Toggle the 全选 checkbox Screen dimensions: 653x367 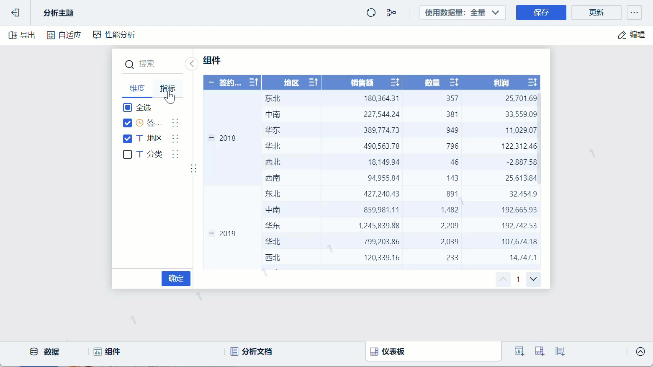click(128, 108)
